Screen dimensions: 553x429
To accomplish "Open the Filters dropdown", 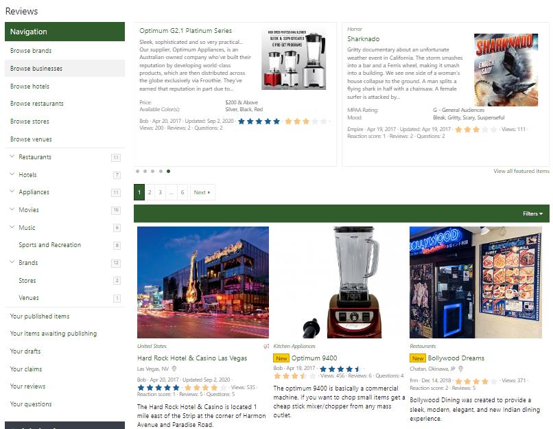I will 532,213.
